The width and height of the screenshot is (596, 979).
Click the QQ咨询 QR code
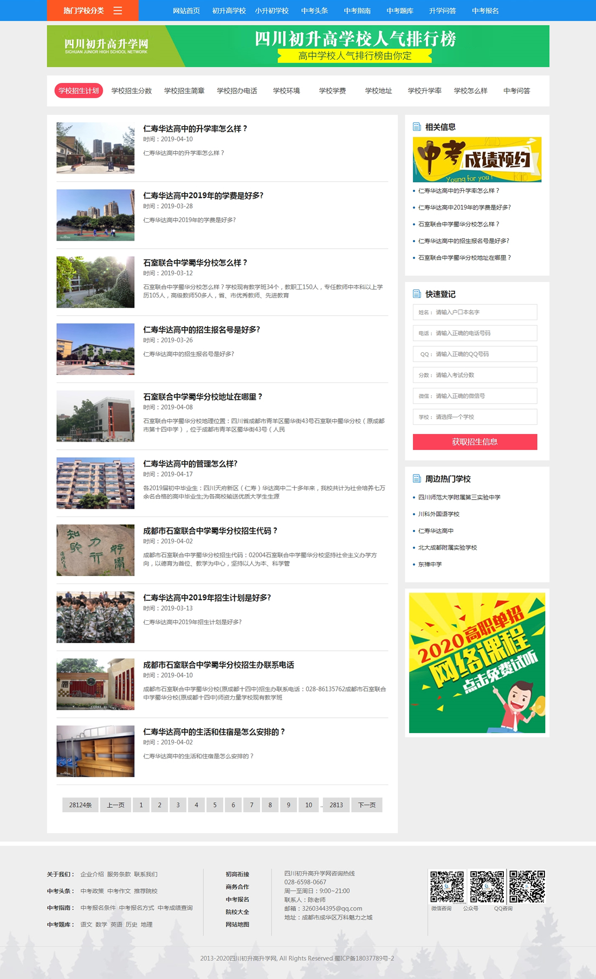527,886
